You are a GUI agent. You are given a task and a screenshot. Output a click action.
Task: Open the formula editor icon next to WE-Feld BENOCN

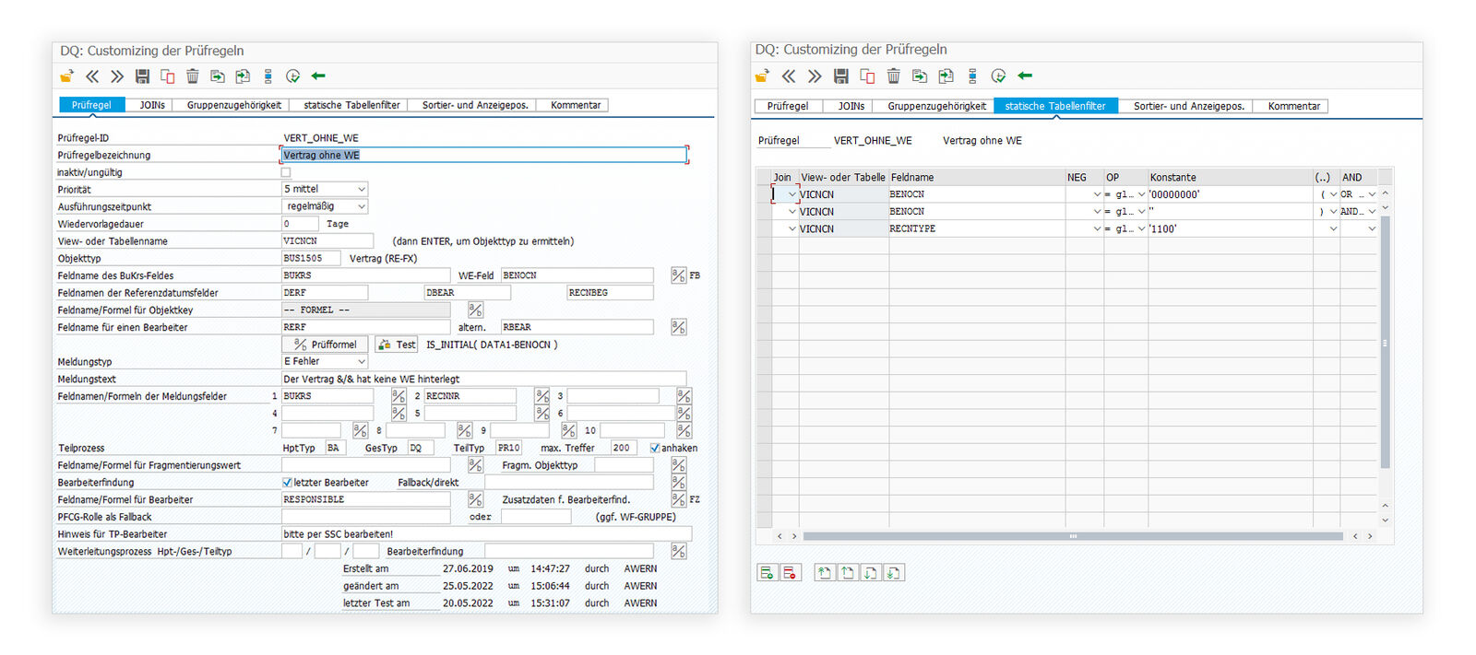tap(678, 275)
